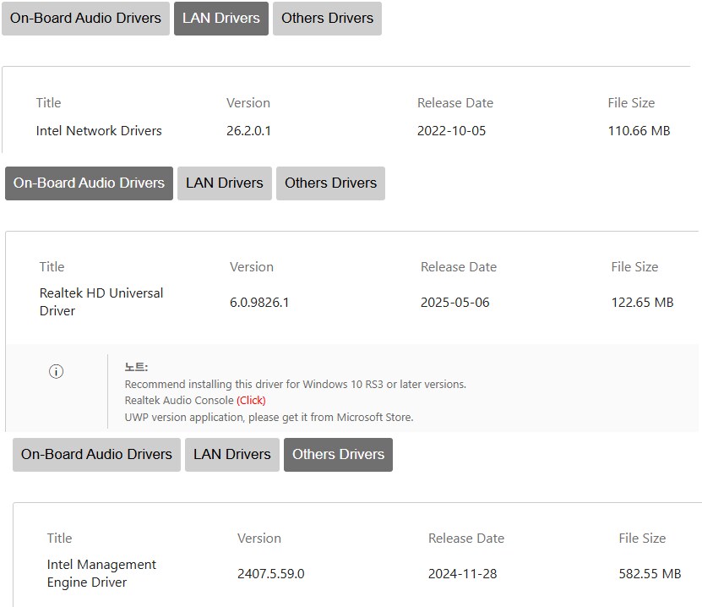
Task: Click release date "2025-05-06"
Action: 454,303
